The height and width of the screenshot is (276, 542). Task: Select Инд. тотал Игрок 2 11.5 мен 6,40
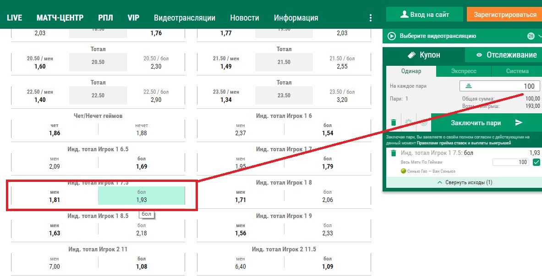coord(241,263)
